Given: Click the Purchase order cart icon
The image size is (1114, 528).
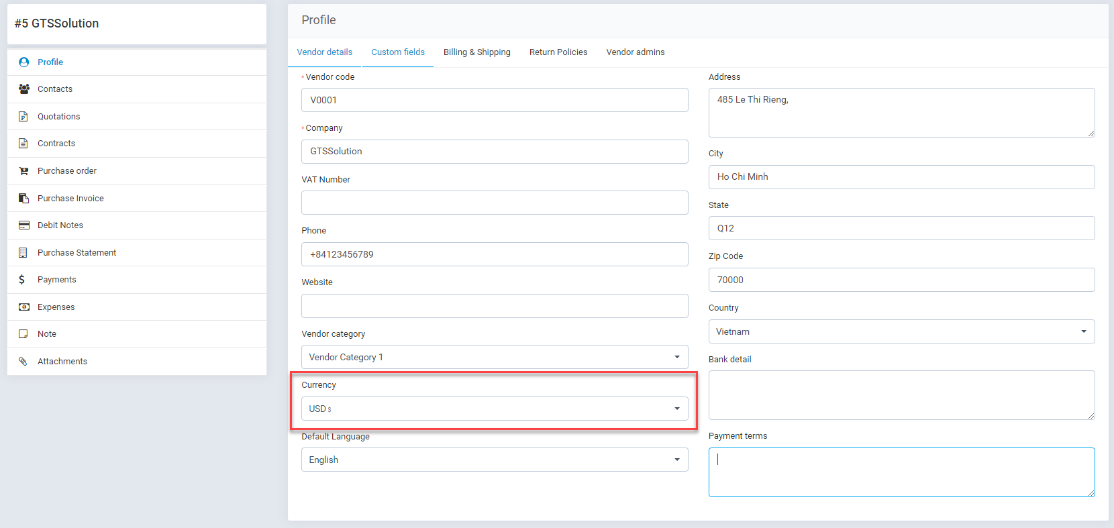Looking at the screenshot, I should click(24, 171).
